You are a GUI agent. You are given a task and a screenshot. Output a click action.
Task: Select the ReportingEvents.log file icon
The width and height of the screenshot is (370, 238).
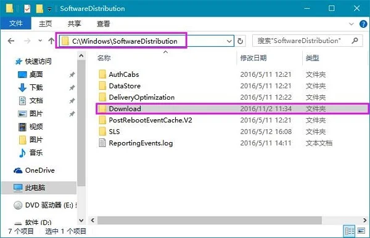tap(102, 143)
